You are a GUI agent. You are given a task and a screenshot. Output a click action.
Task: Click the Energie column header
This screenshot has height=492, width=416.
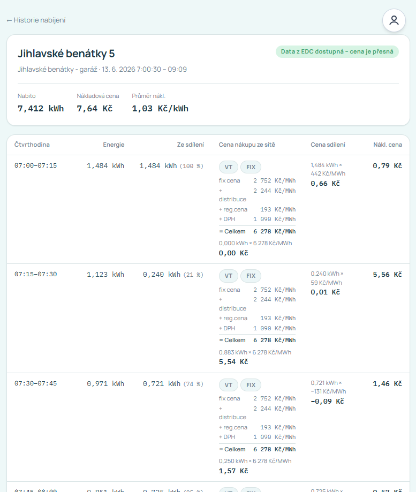tap(114, 145)
